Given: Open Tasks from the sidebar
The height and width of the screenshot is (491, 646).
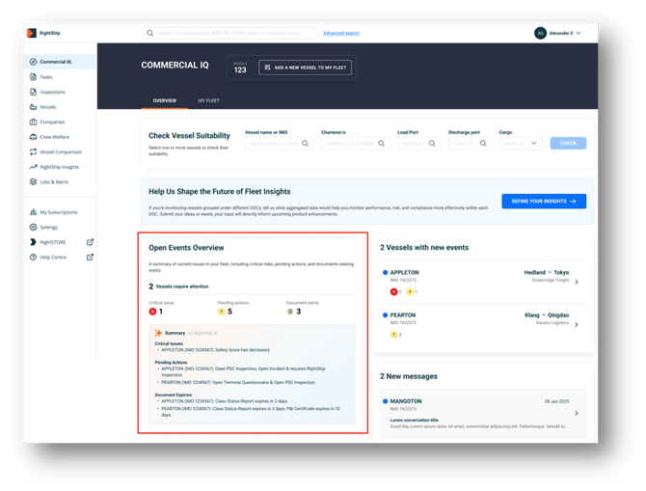Looking at the screenshot, I should pos(46,76).
